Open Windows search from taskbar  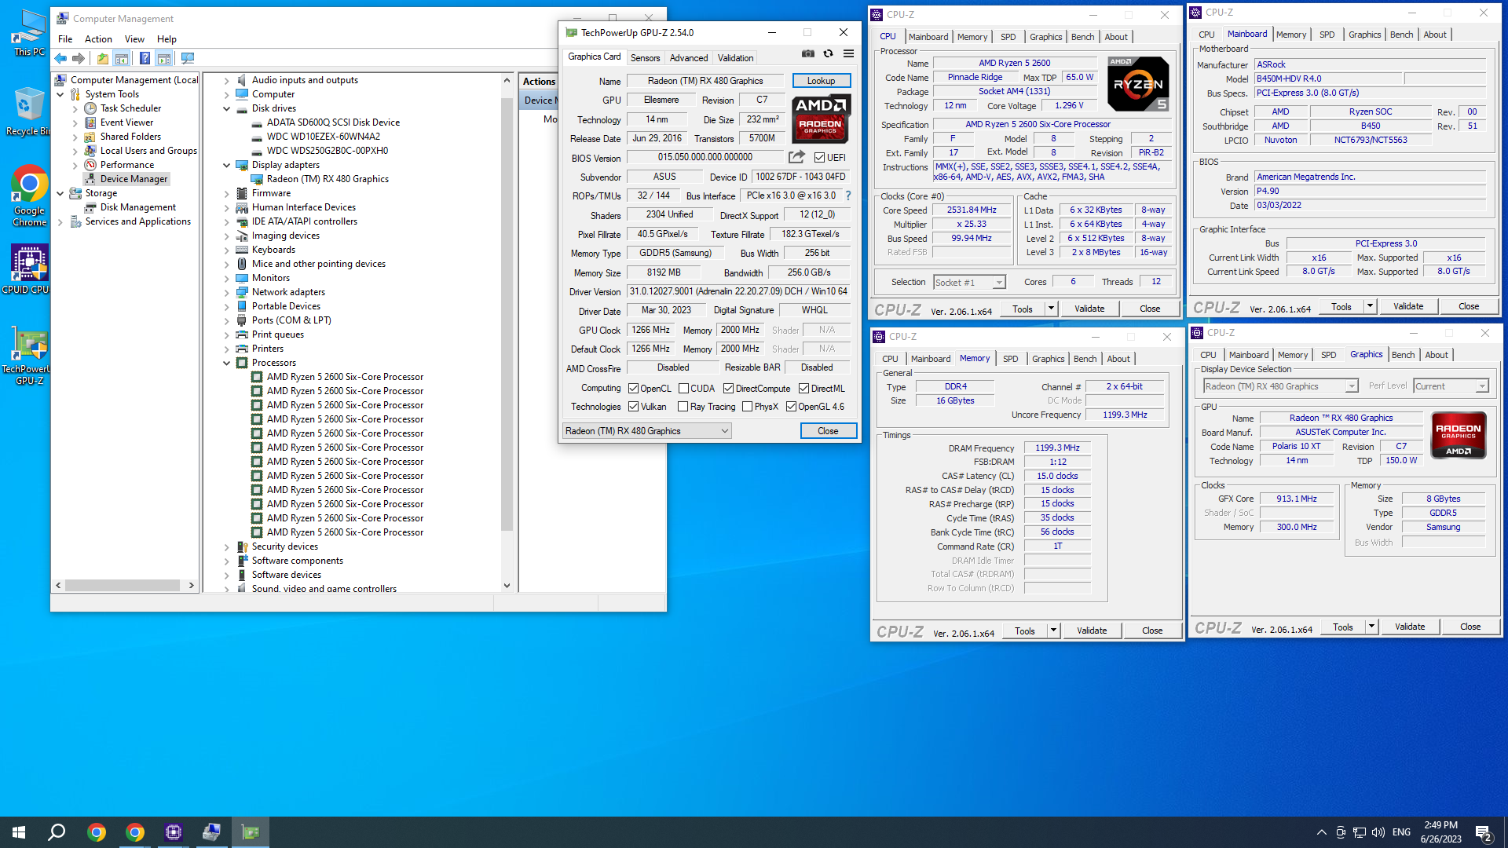tap(57, 832)
